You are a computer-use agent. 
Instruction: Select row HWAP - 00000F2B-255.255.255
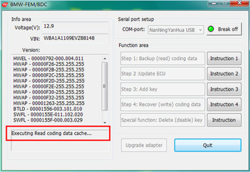tap(49, 70)
